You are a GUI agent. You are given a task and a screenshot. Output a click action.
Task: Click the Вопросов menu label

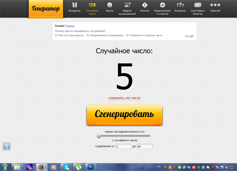coord(180,11)
